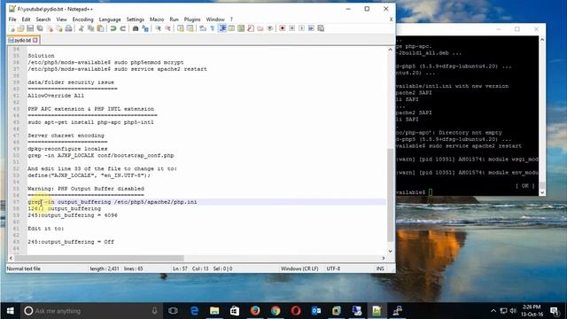Open Find using the binoculars icon

pyautogui.click(x=136, y=28)
